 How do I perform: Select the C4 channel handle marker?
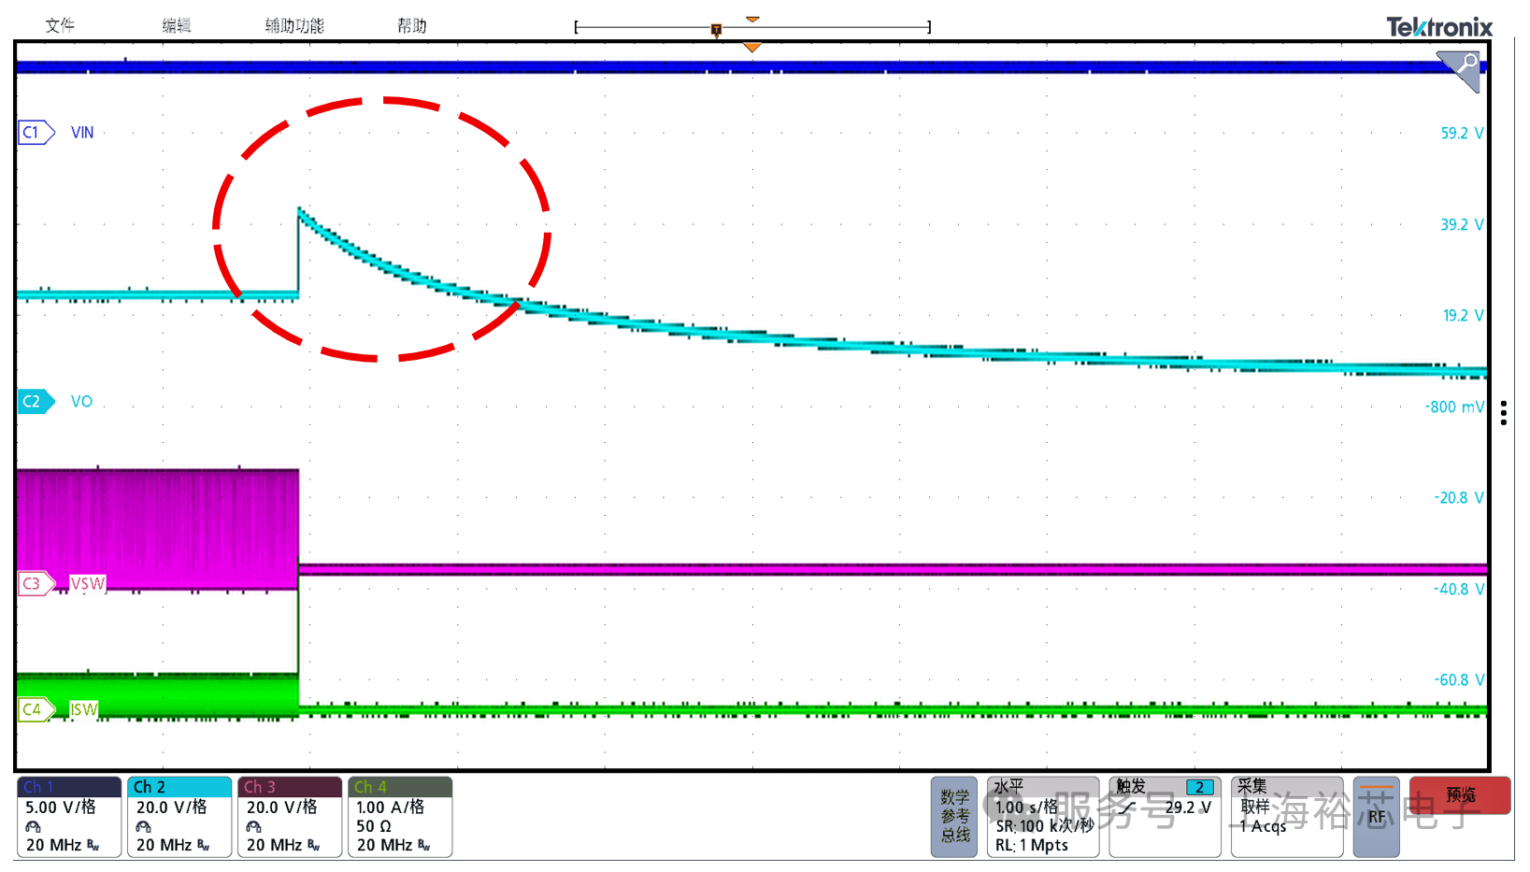coord(36,709)
